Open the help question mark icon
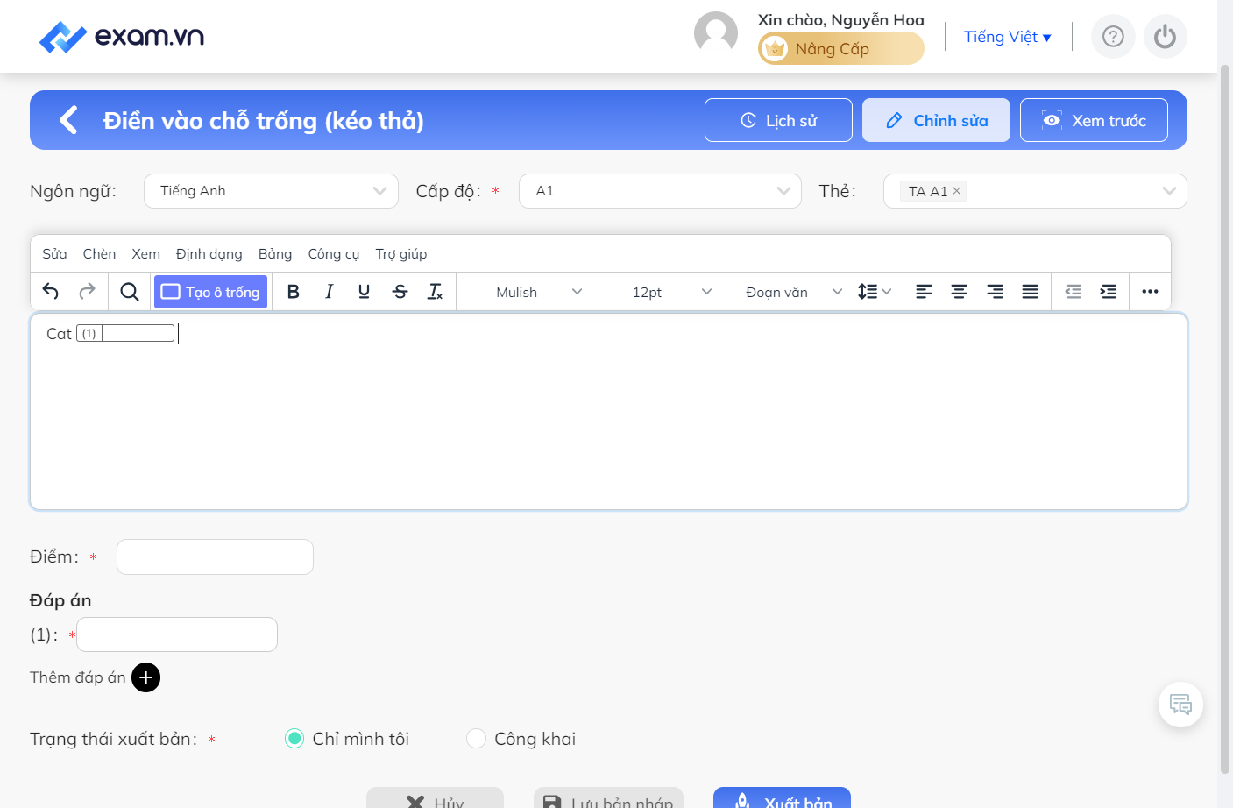1233x808 pixels. pyautogui.click(x=1113, y=37)
